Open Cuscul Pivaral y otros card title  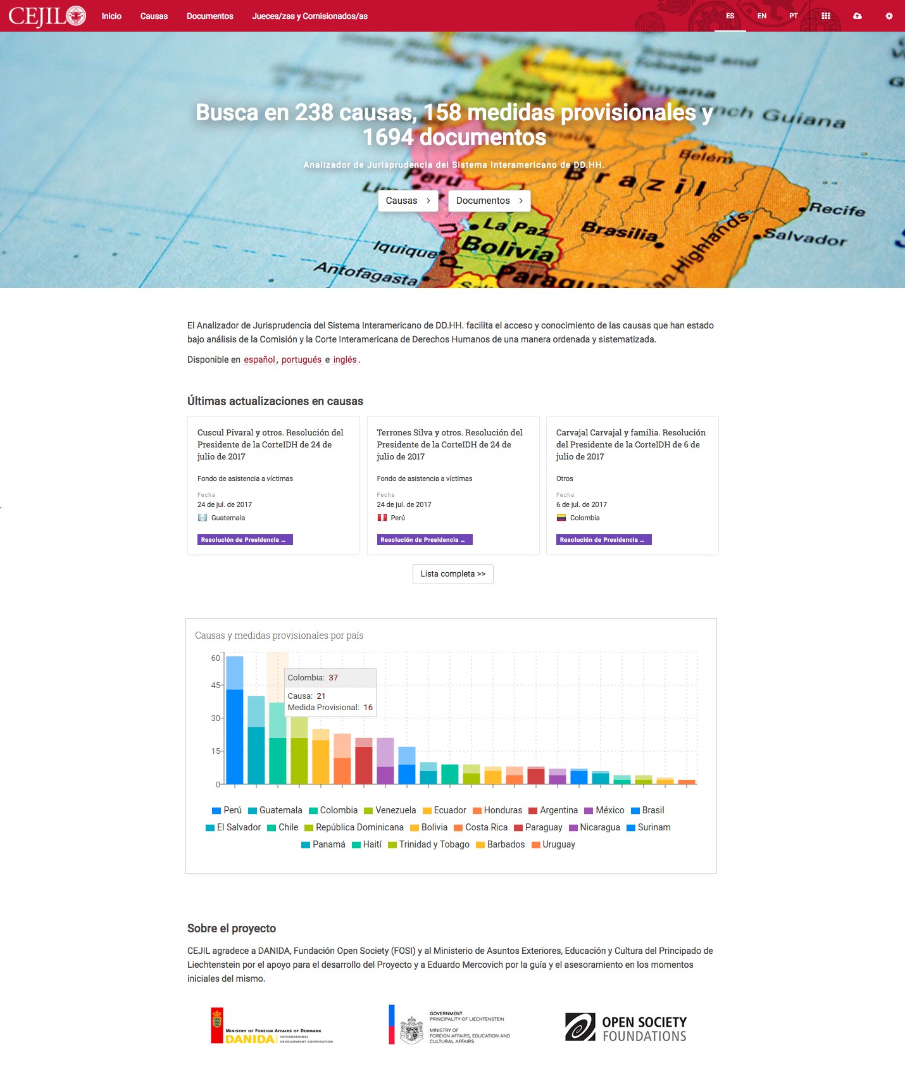270,444
